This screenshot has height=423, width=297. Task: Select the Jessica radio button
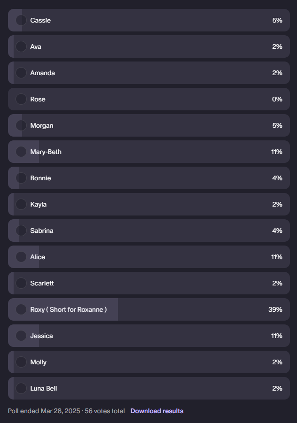pos(21,336)
